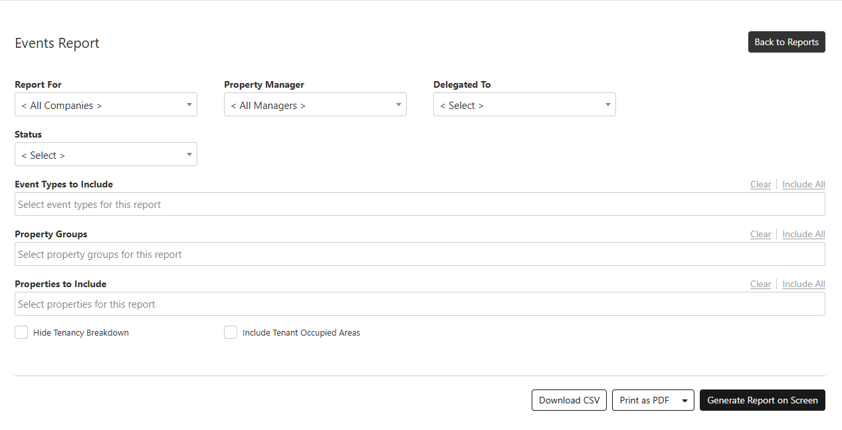The width and height of the screenshot is (842, 430).
Task: Clear the selected event types
Action: pos(760,185)
